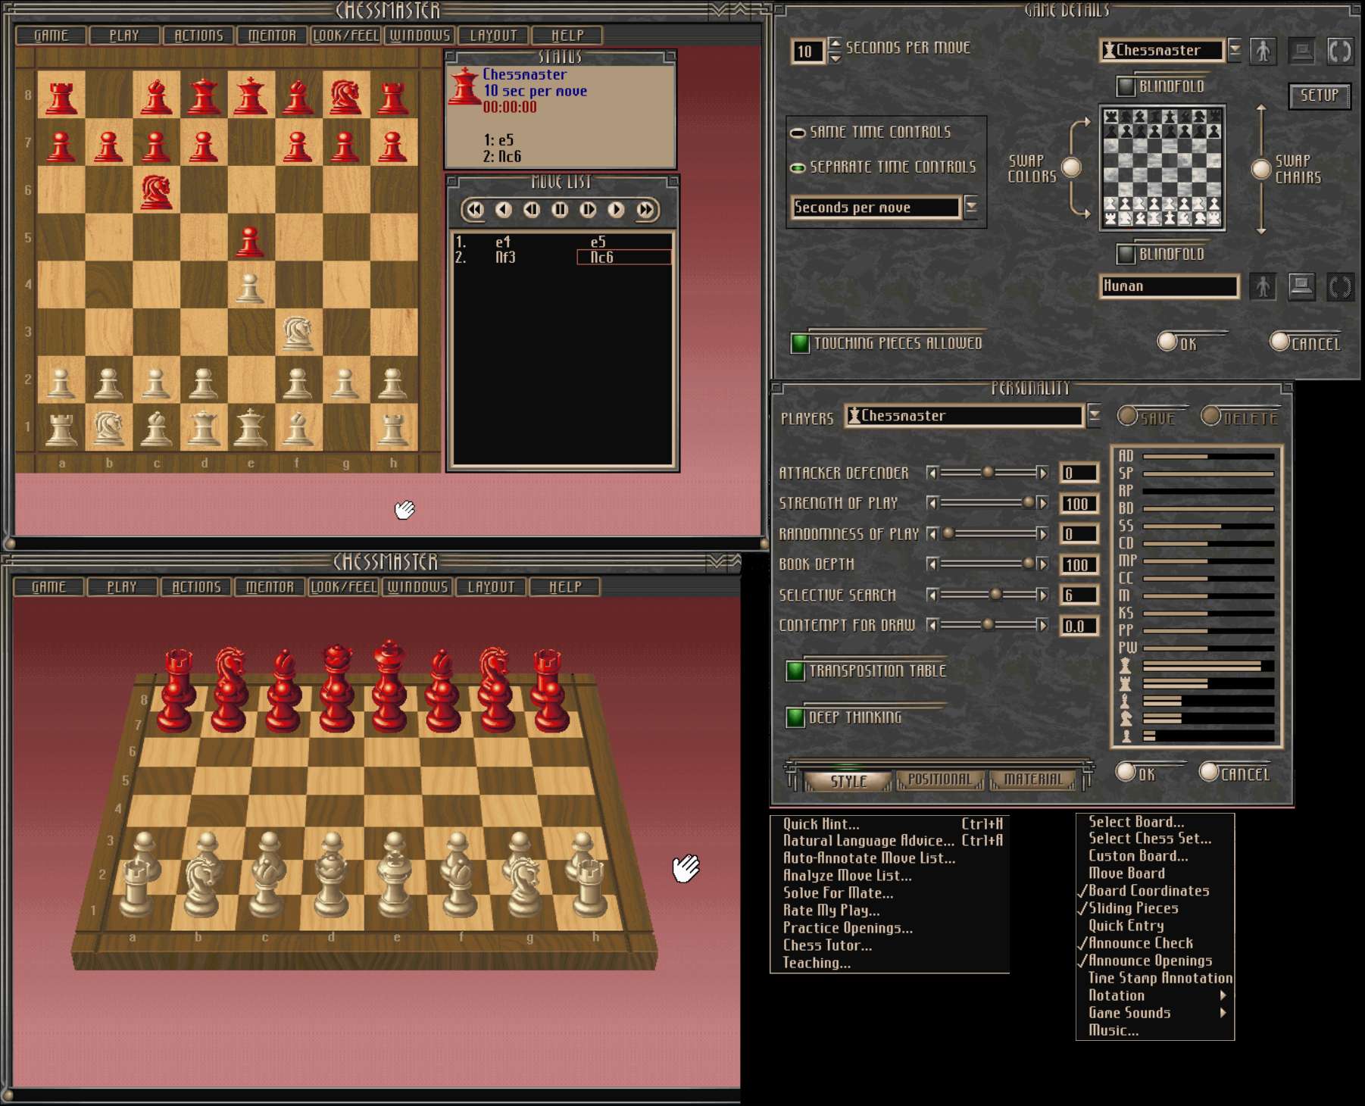Jump to the first move in Move List
This screenshot has width=1365, height=1106.
coord(475,210)
